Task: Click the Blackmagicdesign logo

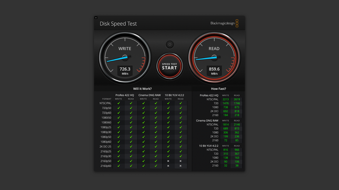Action: point(224,24)
